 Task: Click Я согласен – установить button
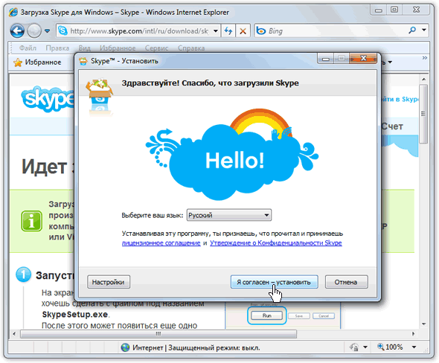point(274,282)
